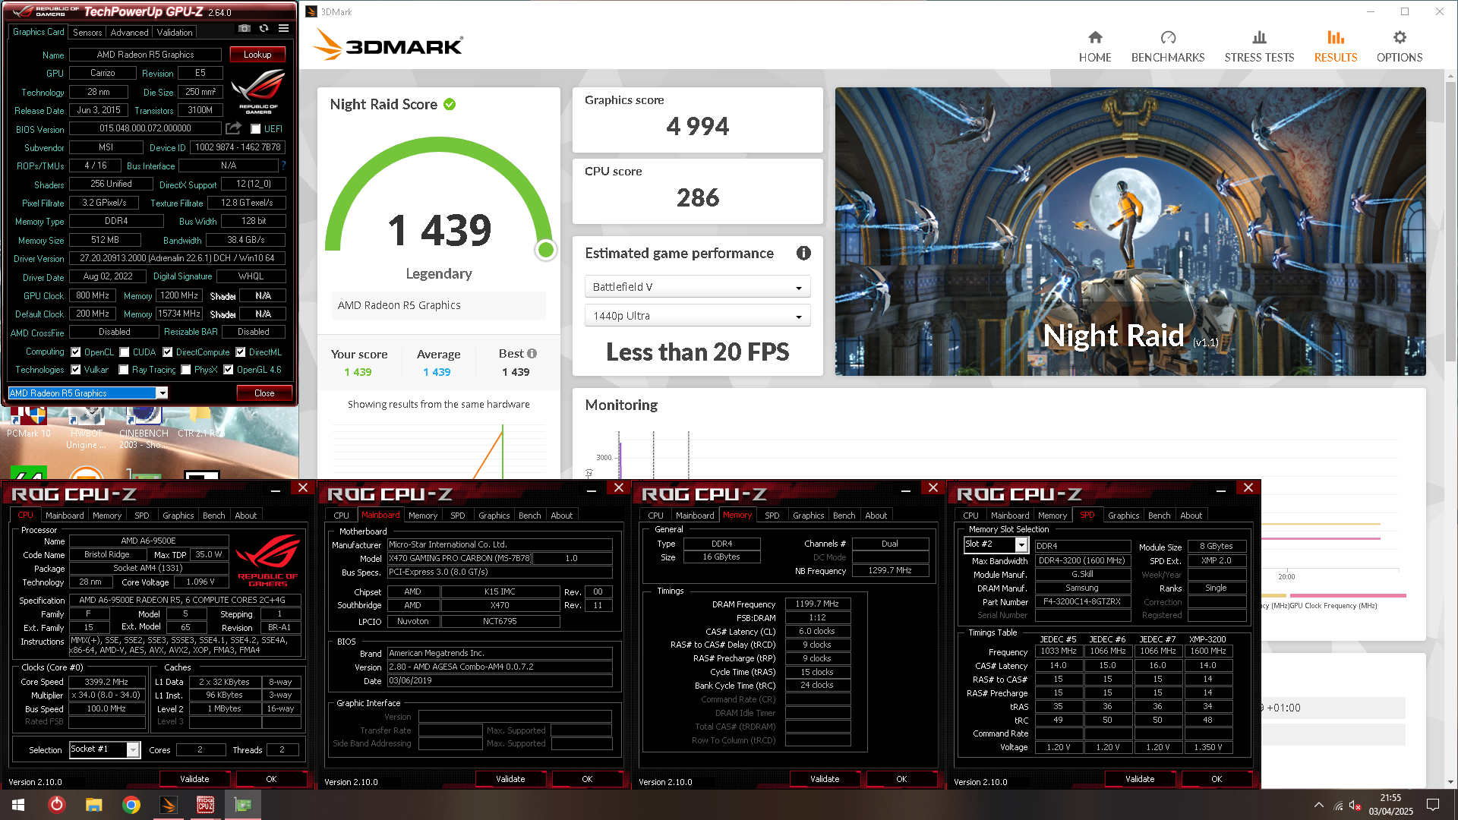Click the 3DMark vertical scrollbar down arrow
1458x820 pixels.
pos(1450,782)
